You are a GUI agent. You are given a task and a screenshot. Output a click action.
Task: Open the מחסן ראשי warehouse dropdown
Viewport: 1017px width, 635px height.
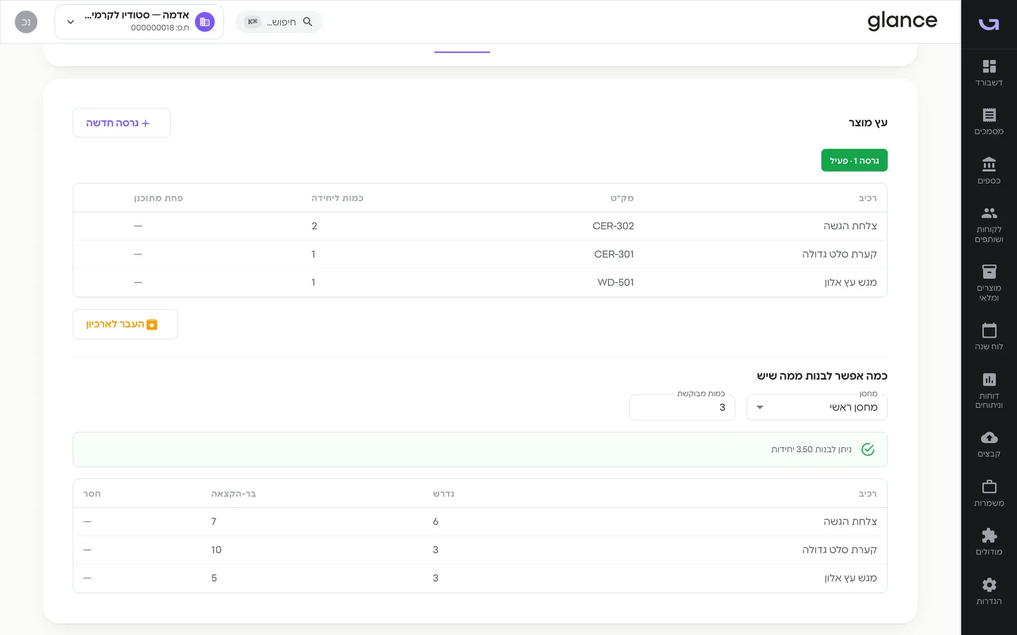click(x=817, y=407)
